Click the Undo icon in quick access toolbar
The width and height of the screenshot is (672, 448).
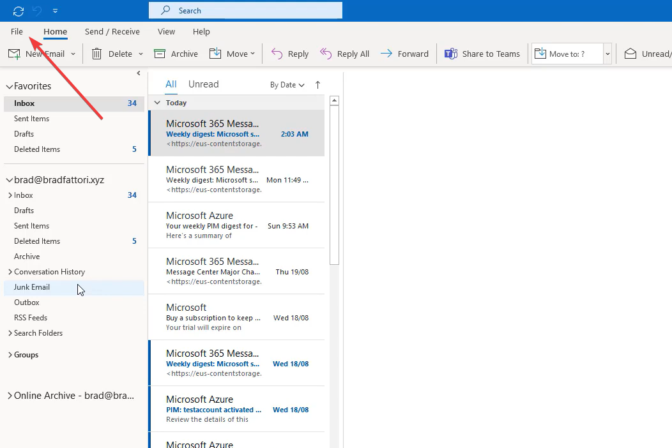point(37,11)
